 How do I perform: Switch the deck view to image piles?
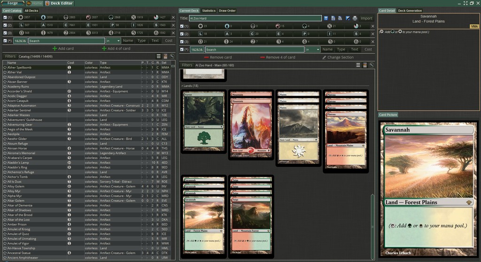click(x=365, y=65)
